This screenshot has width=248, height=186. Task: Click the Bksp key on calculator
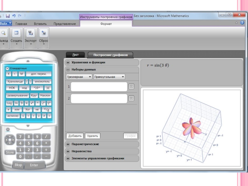(x=18, y=165)
